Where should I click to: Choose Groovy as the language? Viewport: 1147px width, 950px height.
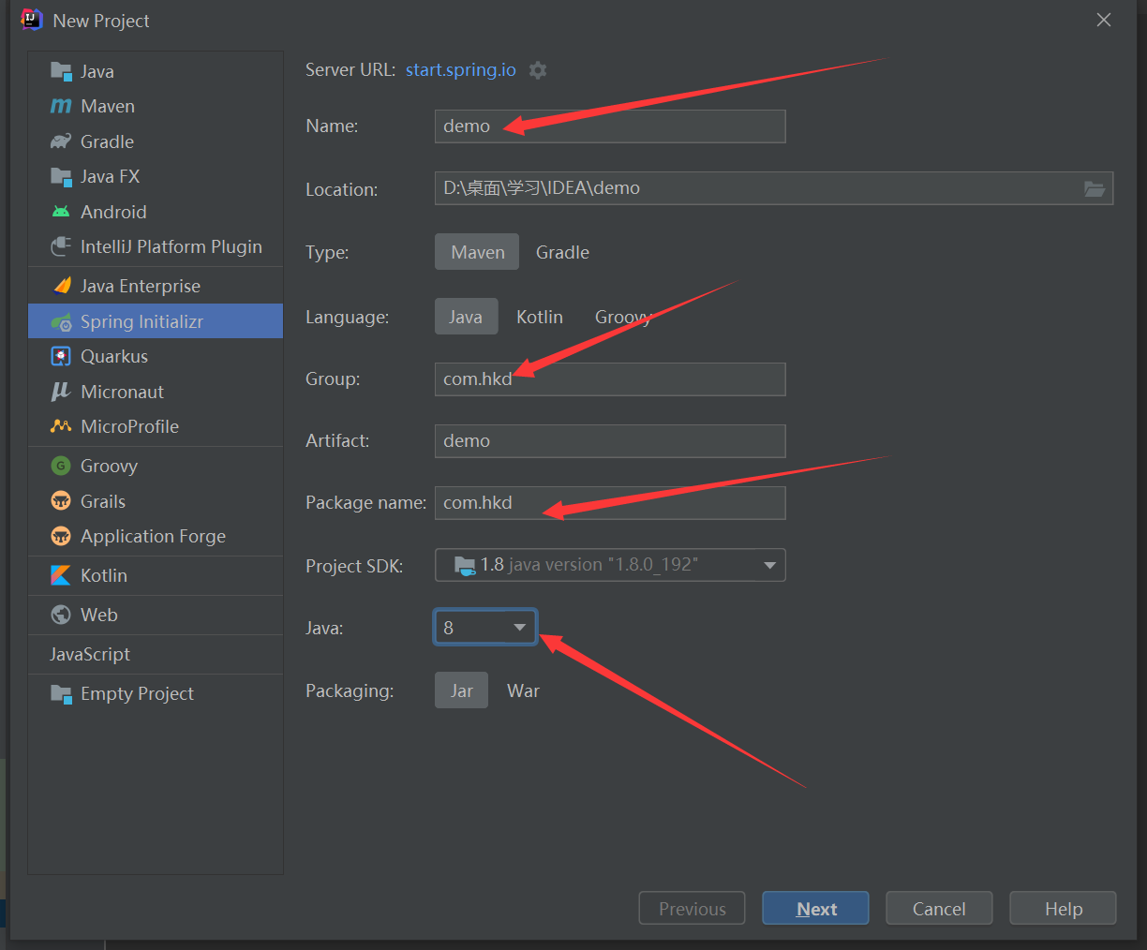tap(623, 317)
